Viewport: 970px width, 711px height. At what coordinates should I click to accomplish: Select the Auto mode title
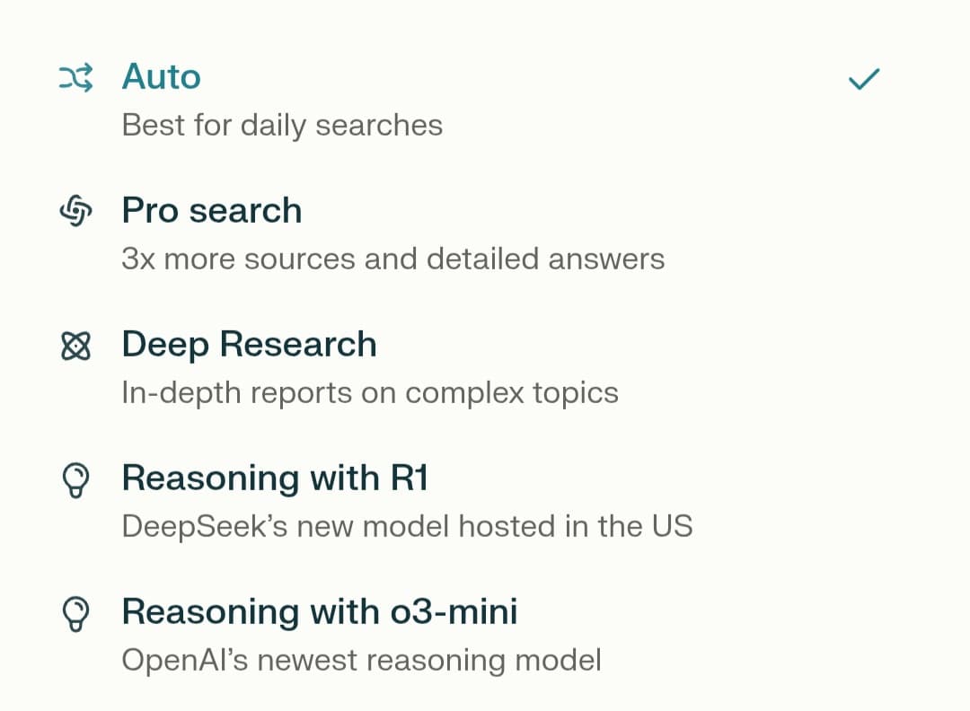coord(162,77)
